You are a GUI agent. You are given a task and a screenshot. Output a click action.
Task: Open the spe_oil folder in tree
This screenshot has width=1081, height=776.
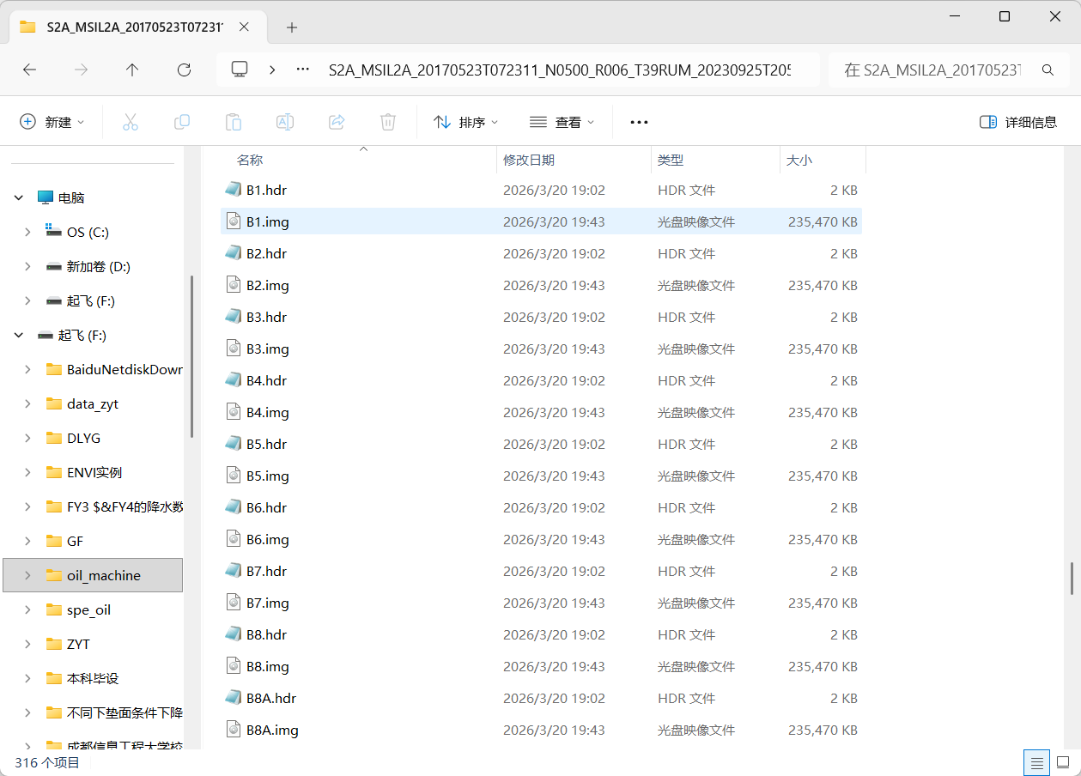(x=88, y=609)
